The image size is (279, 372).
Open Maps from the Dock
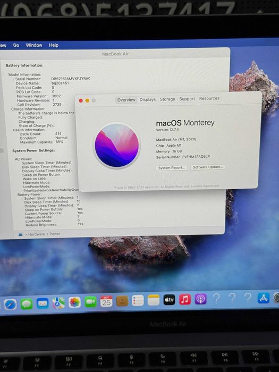click(x=58, y=303)
